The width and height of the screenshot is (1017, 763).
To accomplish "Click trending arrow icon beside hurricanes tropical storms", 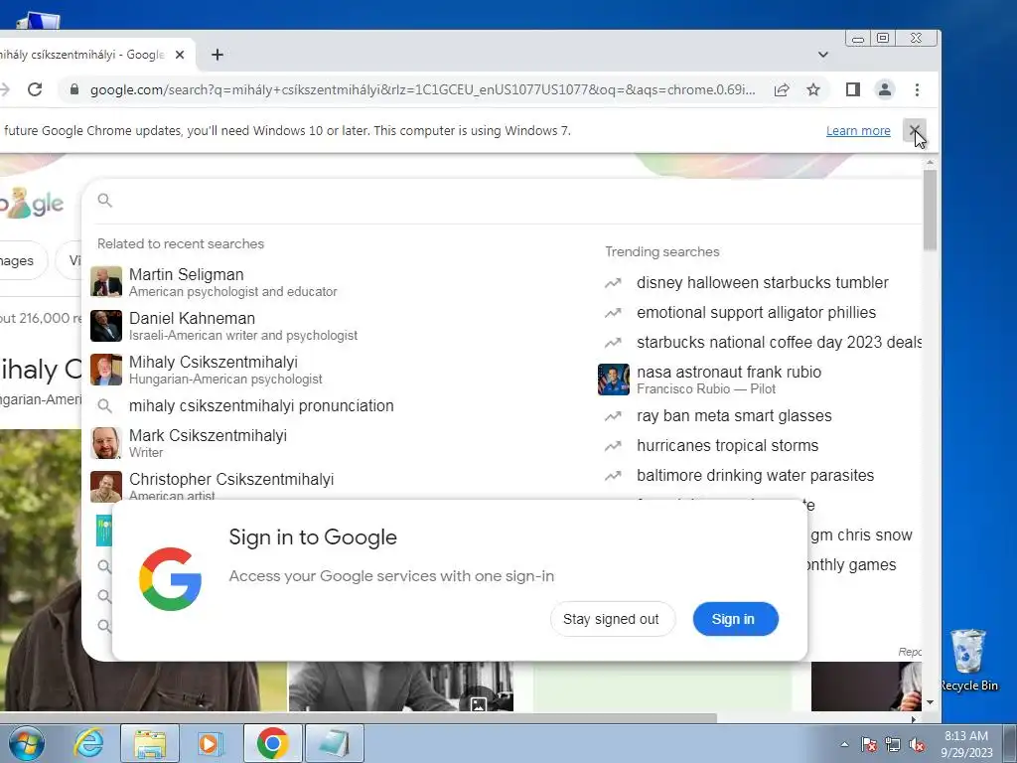I will 613,446.
